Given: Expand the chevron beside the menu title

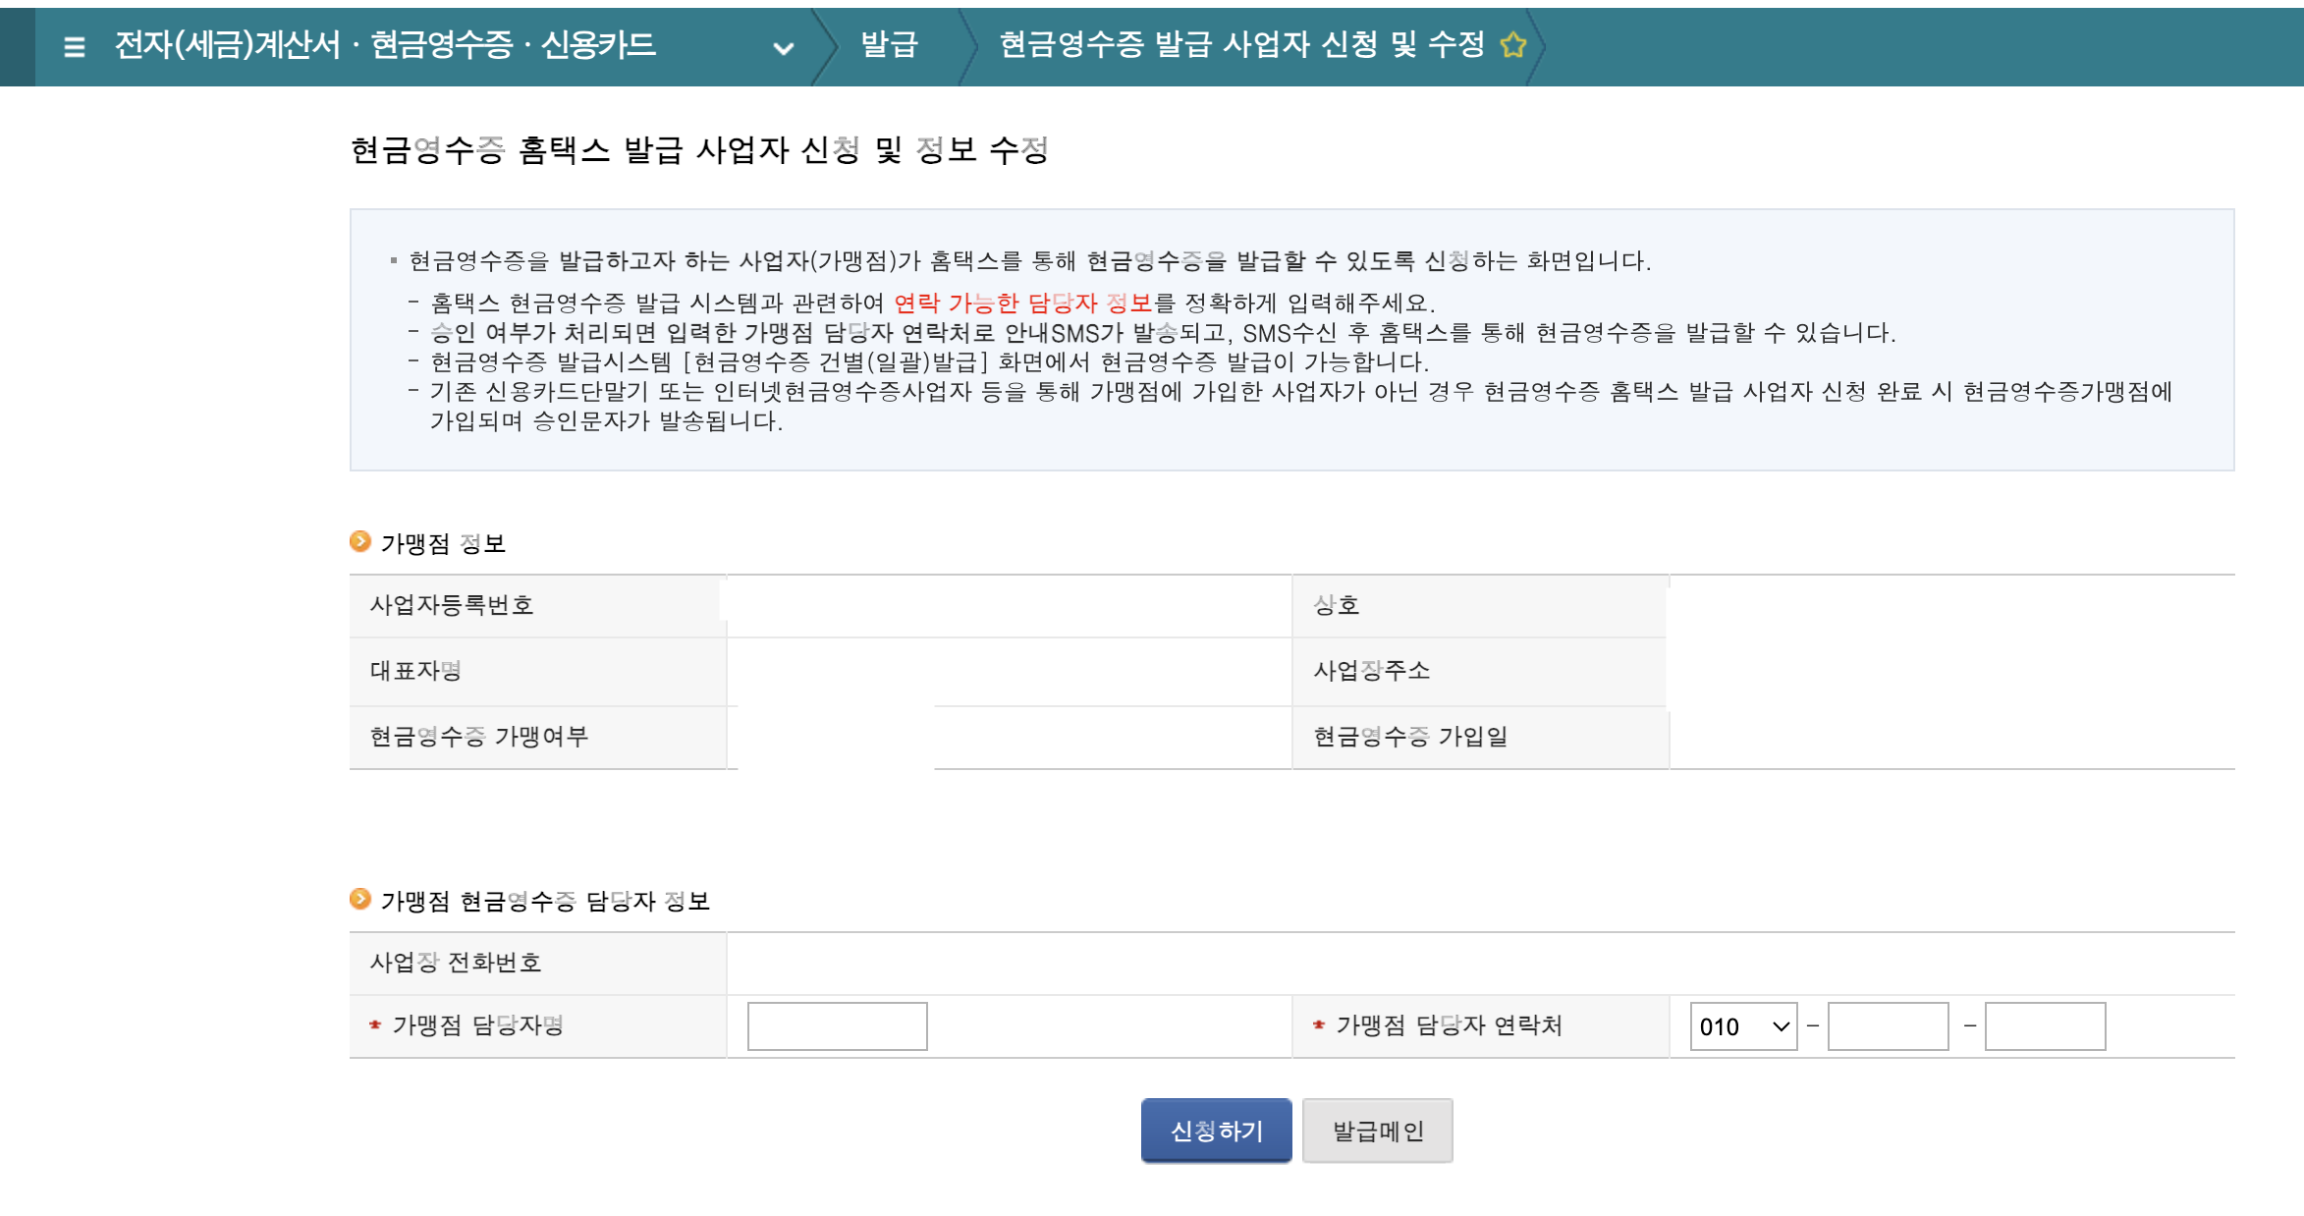Looking at the screenshot, I should pyautogui.click(x=783, y=48).
